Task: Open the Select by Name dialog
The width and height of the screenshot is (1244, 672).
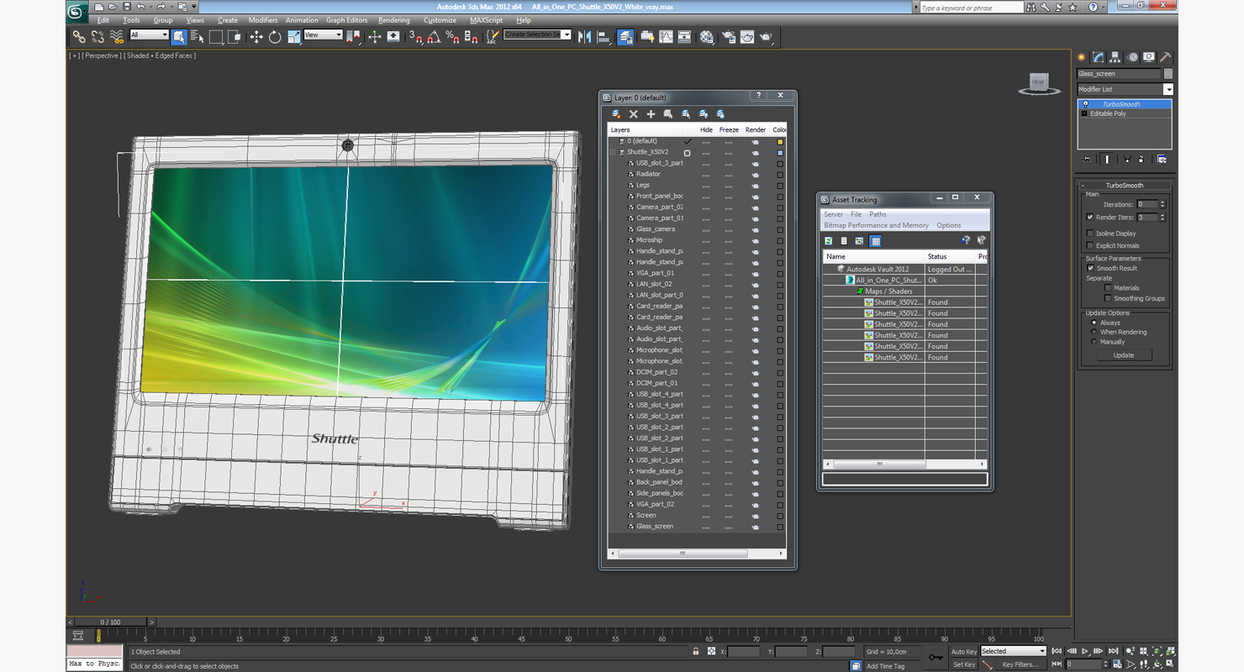Action: pyautogui.click(x=198, y=37)
